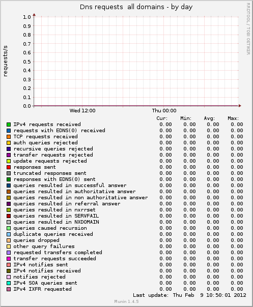This screenshot has height=307, width=253.
Task: Click the swatch for queries resulted in nxrrset
Action: (x=9, y=210)
